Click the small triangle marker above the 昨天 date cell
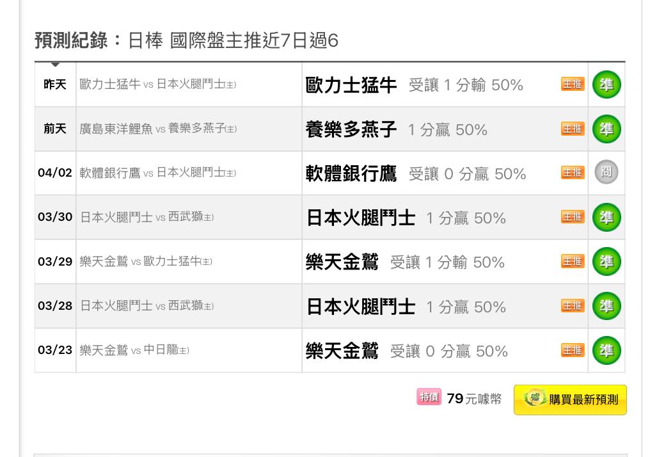This screenshot has width=650, height=457. point(55,64)
